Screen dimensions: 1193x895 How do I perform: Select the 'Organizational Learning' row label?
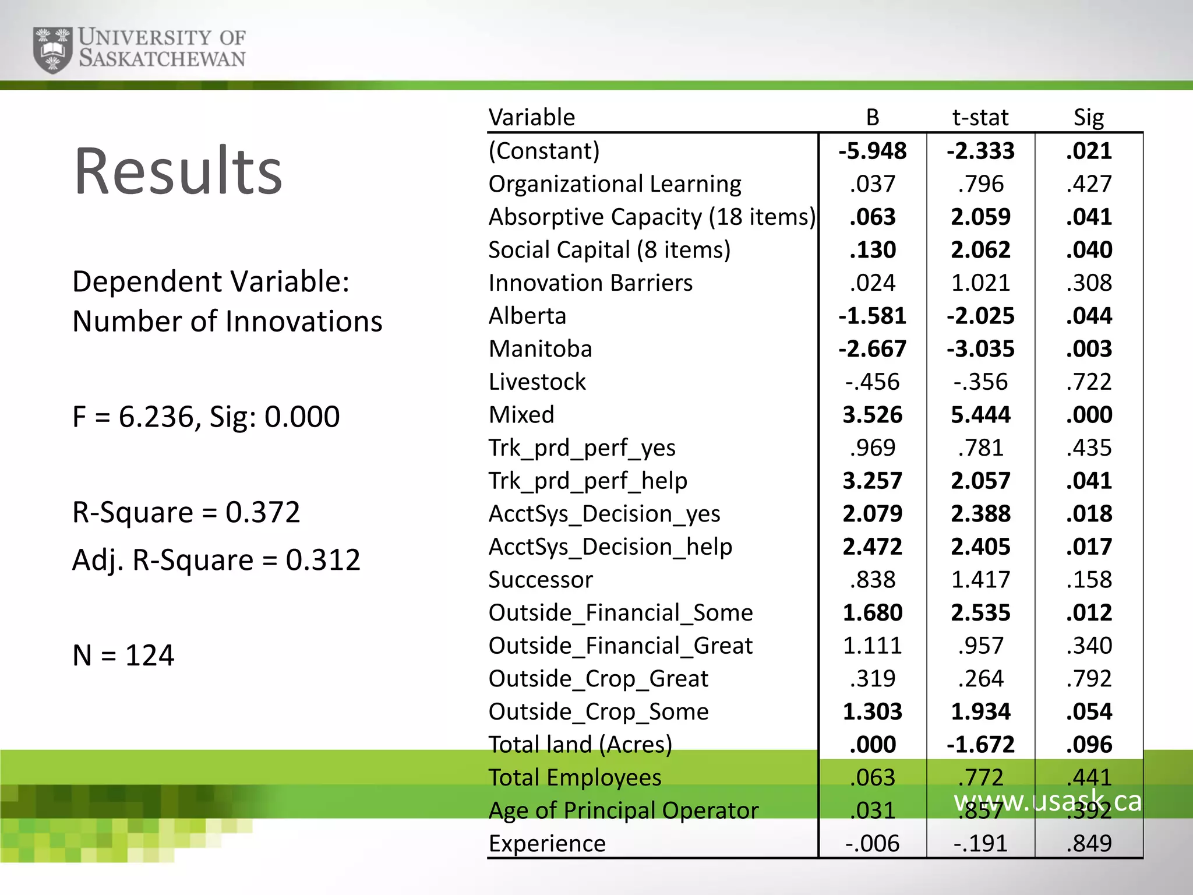click(615, 184)
